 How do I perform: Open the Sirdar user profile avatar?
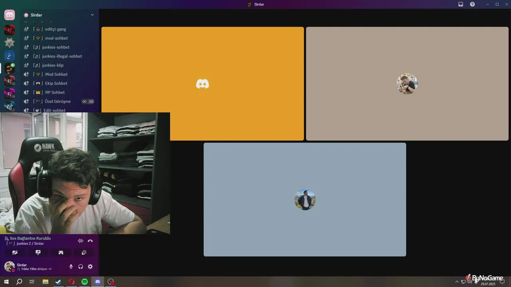pos(10,266)
